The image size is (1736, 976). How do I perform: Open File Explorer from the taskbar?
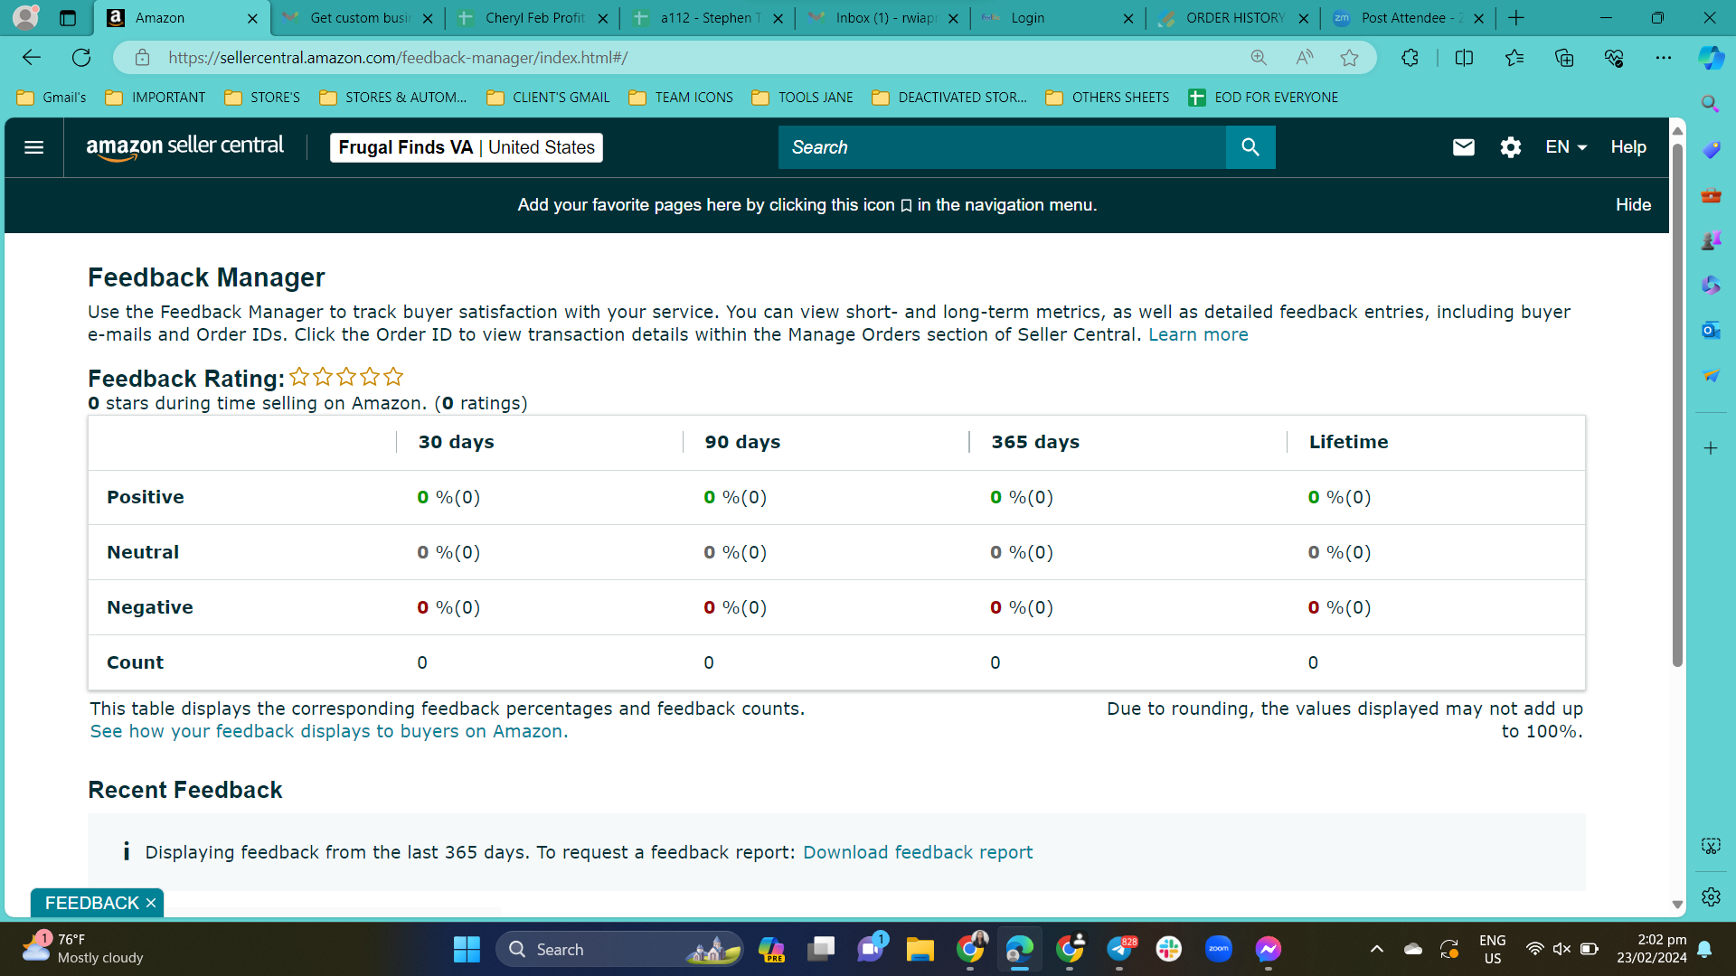point(920,949)
